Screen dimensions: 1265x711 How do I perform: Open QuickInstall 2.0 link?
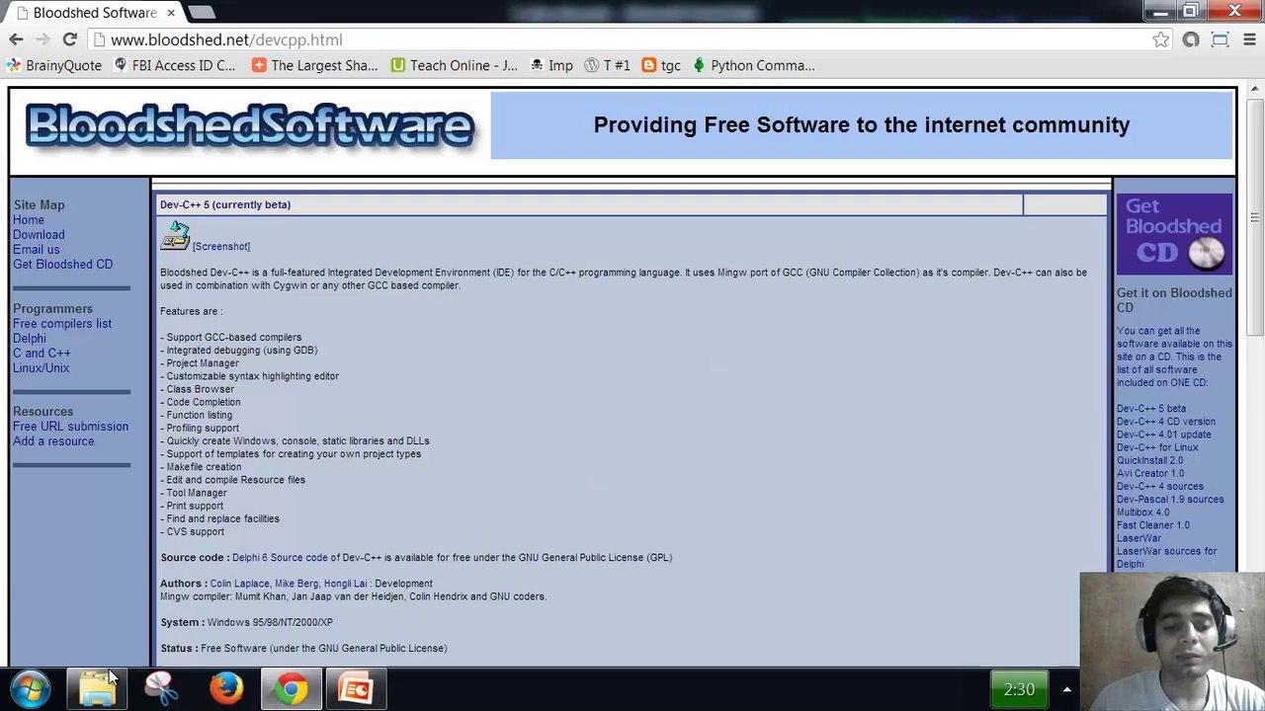[x=1150, y=460]
